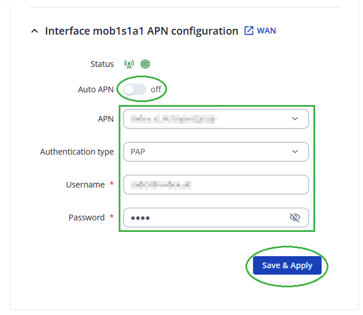Image resolution: width=363 pixels, height=315 pixels.
Task: Click the Authentication type chevron arrow
Action: pos(295,152)
